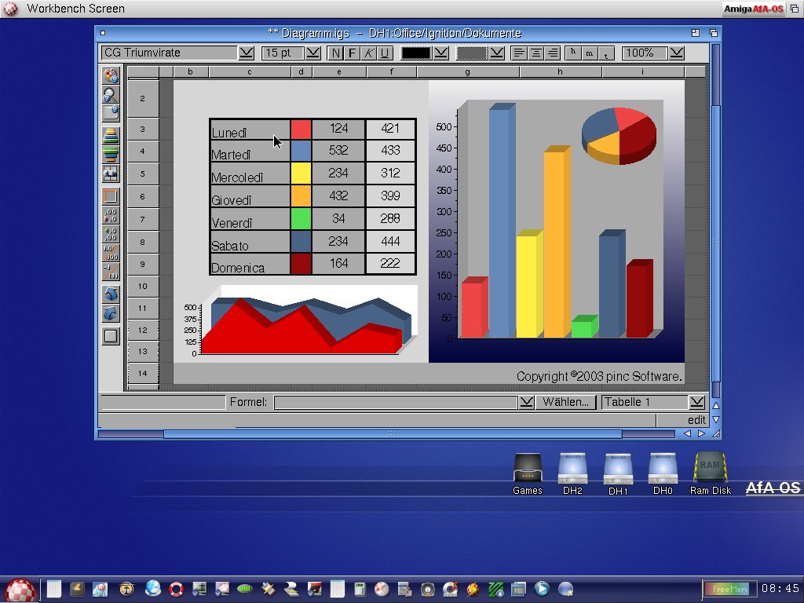
Task: Click the cell border frame icon
Action: click(111, 196)
